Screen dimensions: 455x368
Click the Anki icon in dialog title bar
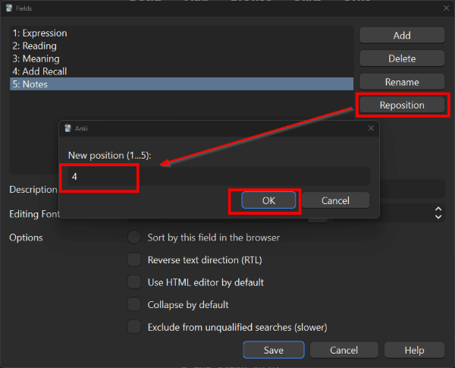[67, 128]
